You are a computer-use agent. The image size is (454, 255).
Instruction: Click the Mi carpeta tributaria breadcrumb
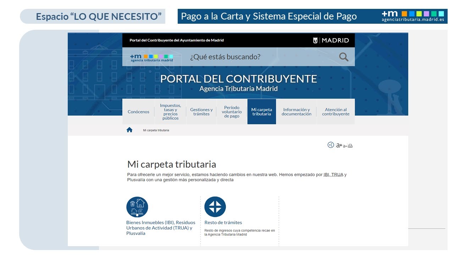click(x=156, y=130)
